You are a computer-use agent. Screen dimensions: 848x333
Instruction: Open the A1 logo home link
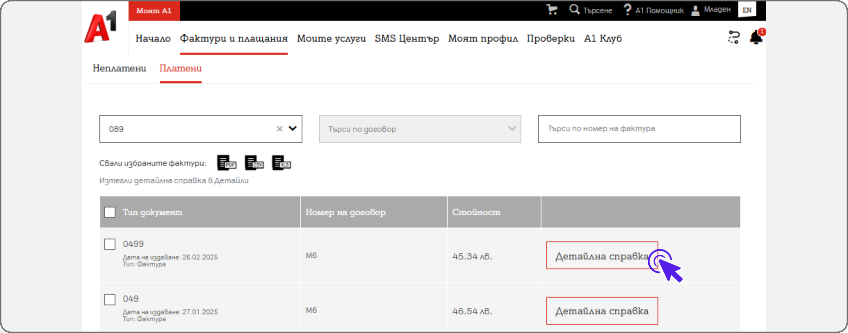pos(100,27)
